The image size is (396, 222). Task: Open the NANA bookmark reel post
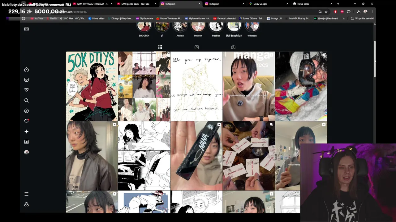[x=196, y=156]
